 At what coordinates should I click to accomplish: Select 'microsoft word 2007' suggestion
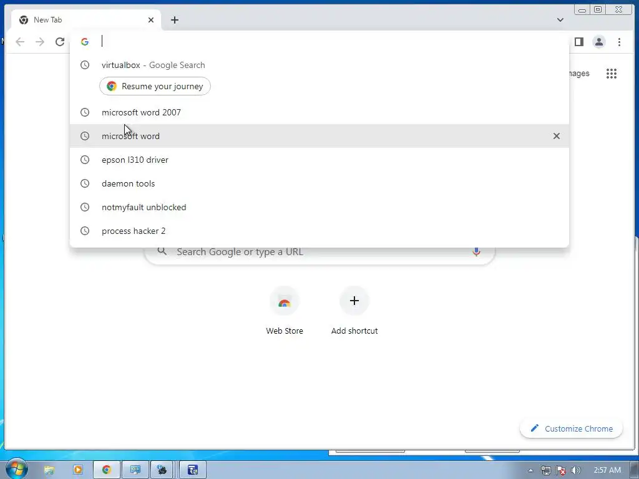point(319,112)
